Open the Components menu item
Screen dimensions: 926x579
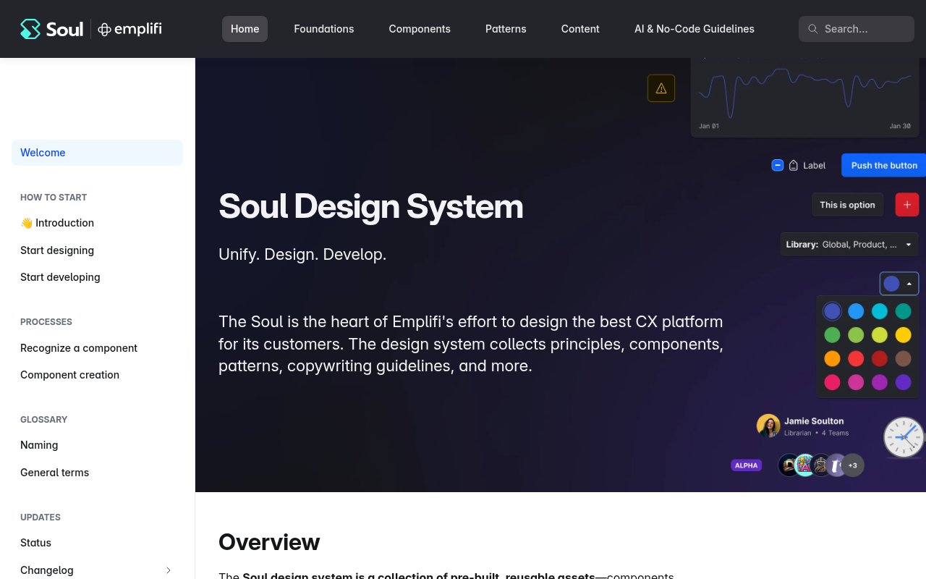pos(420,29)
